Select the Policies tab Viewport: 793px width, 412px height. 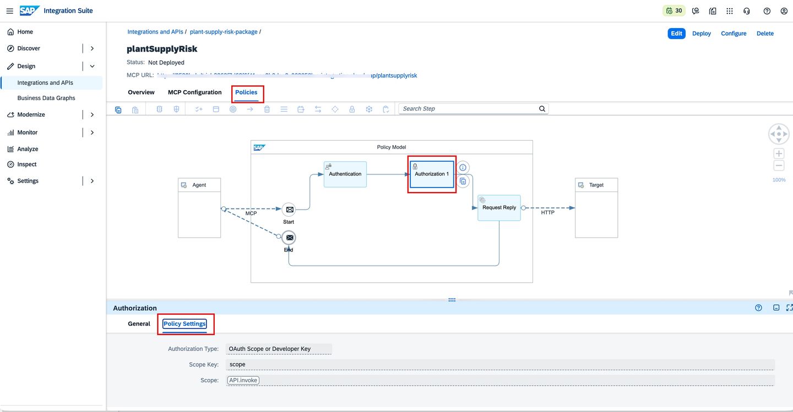pos(246,92)
